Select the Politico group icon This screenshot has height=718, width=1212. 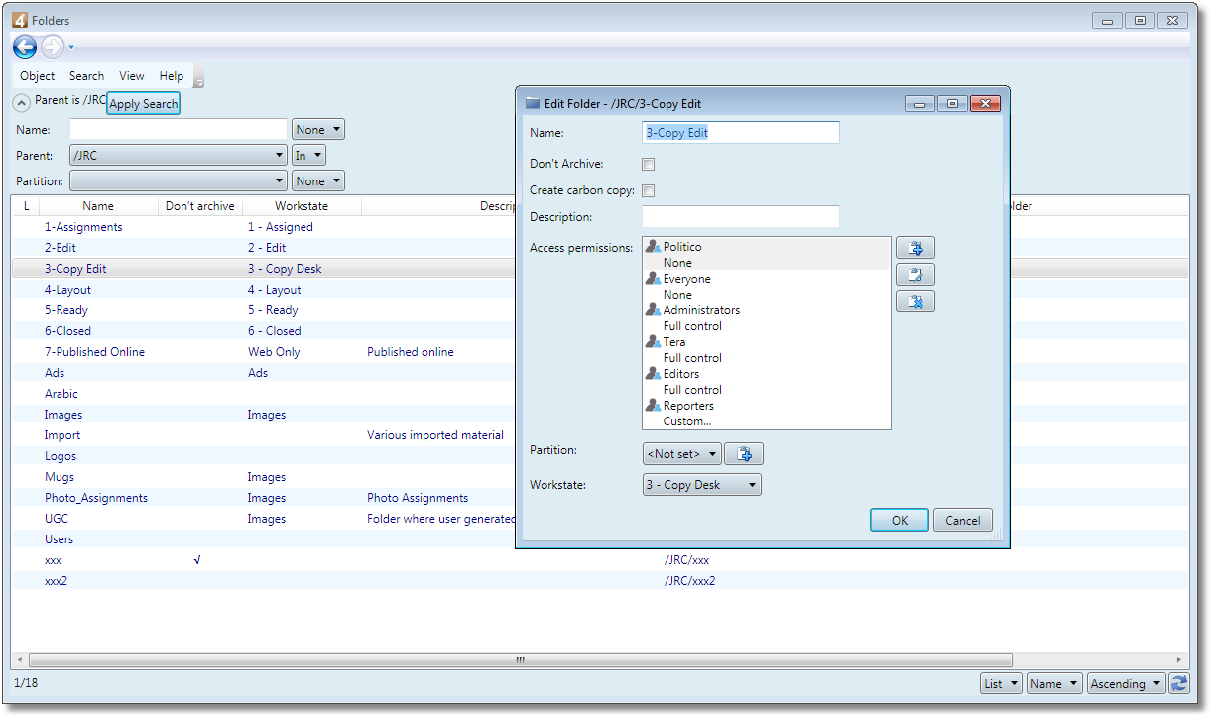click(x=653, y=247)
